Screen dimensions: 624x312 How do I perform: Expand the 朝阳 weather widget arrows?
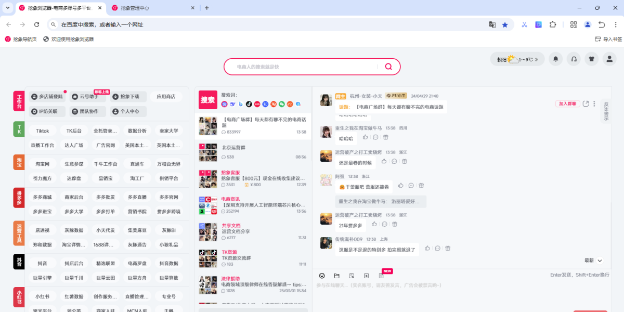(x=536, y=59)
